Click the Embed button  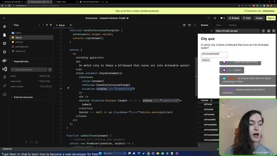[x=234, y=18]
